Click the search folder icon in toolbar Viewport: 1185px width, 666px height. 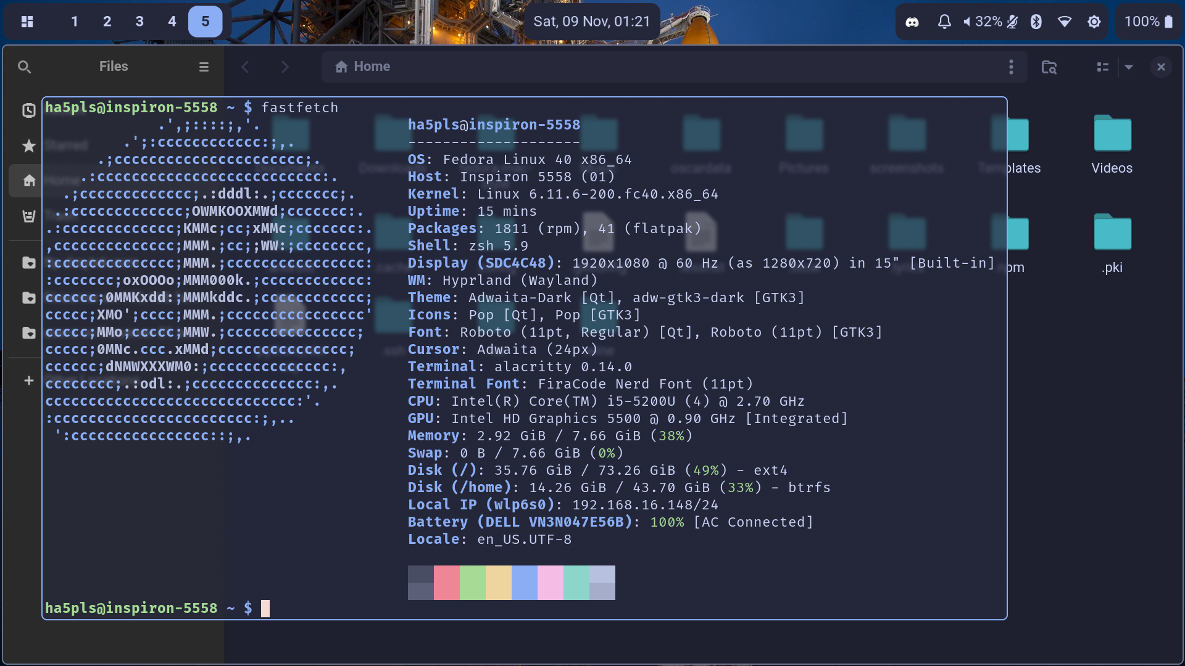[1049, 67]
